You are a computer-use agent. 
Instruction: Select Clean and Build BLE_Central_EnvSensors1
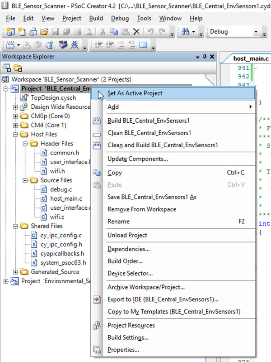coord(173,145)
